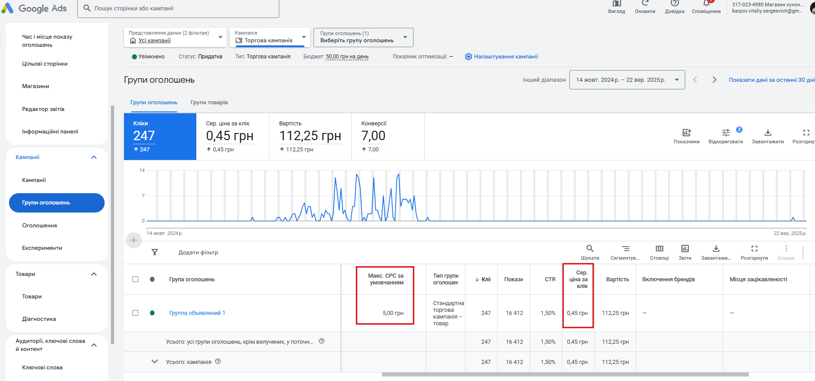Click the Шукати table search icon
Image resolution: width=815 pixels, height=381 pixels.
(x=590, y=248)
